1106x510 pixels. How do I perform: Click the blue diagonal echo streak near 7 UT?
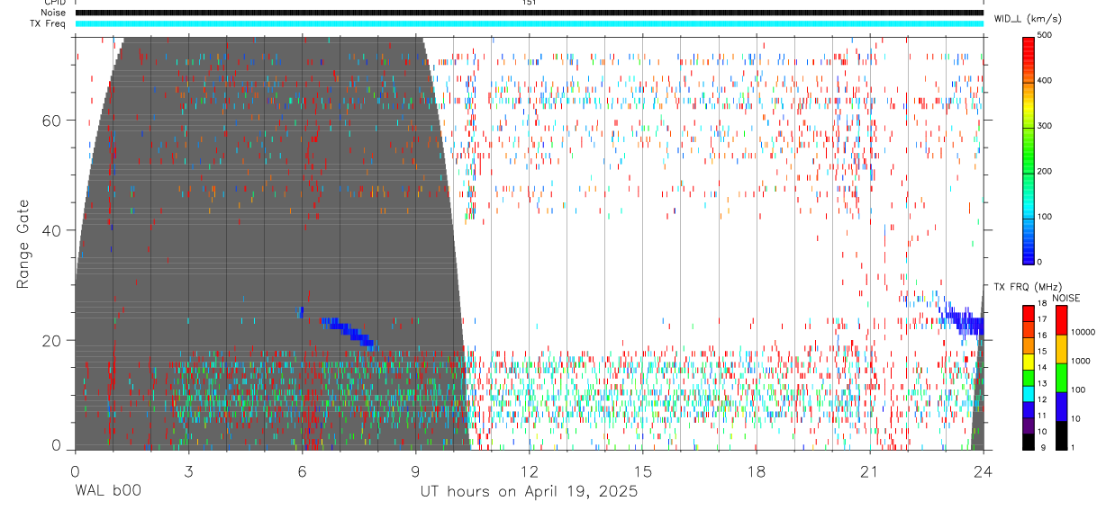click(349, 332)
